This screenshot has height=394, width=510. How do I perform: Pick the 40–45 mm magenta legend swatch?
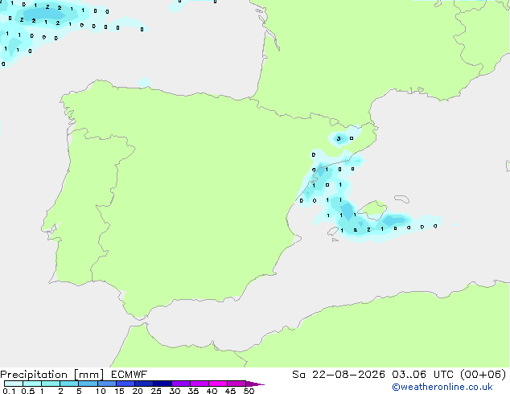218,384
